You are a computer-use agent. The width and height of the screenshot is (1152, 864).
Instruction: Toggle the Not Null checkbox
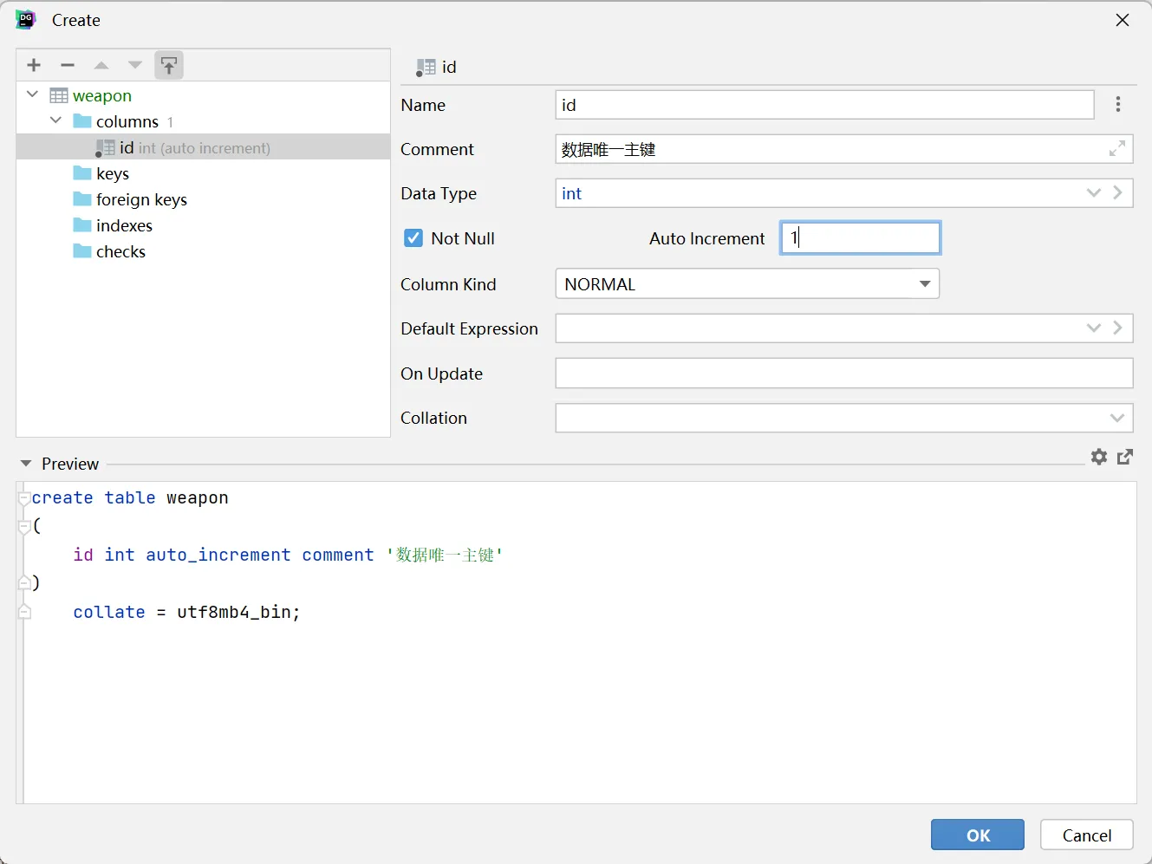(413, 238)
